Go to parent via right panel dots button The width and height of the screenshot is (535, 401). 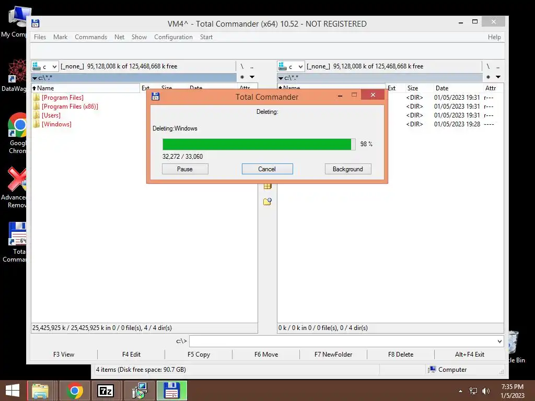498,66
